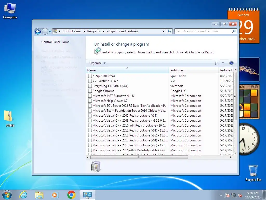Select Visual C++ 2012 Redistributable (x86) entry

[130, 135]
